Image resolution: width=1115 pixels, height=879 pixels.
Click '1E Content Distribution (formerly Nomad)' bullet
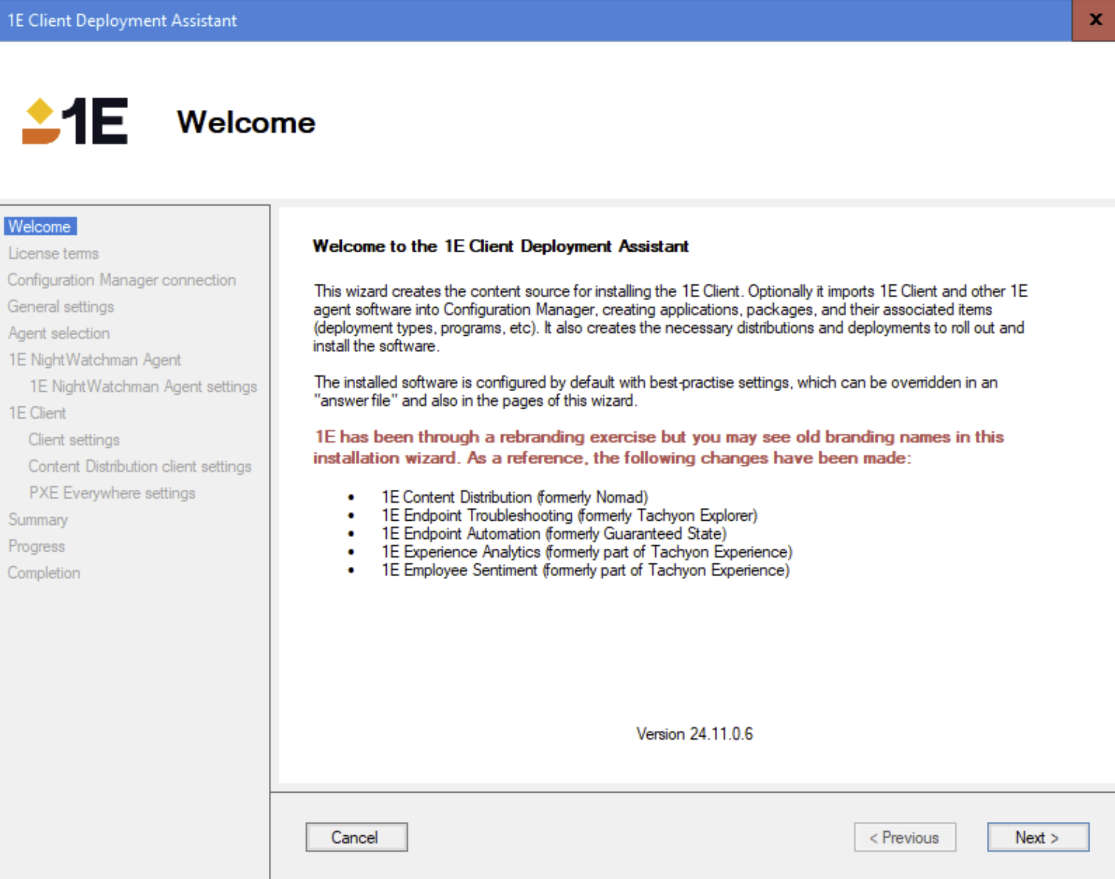click(515, 497)
